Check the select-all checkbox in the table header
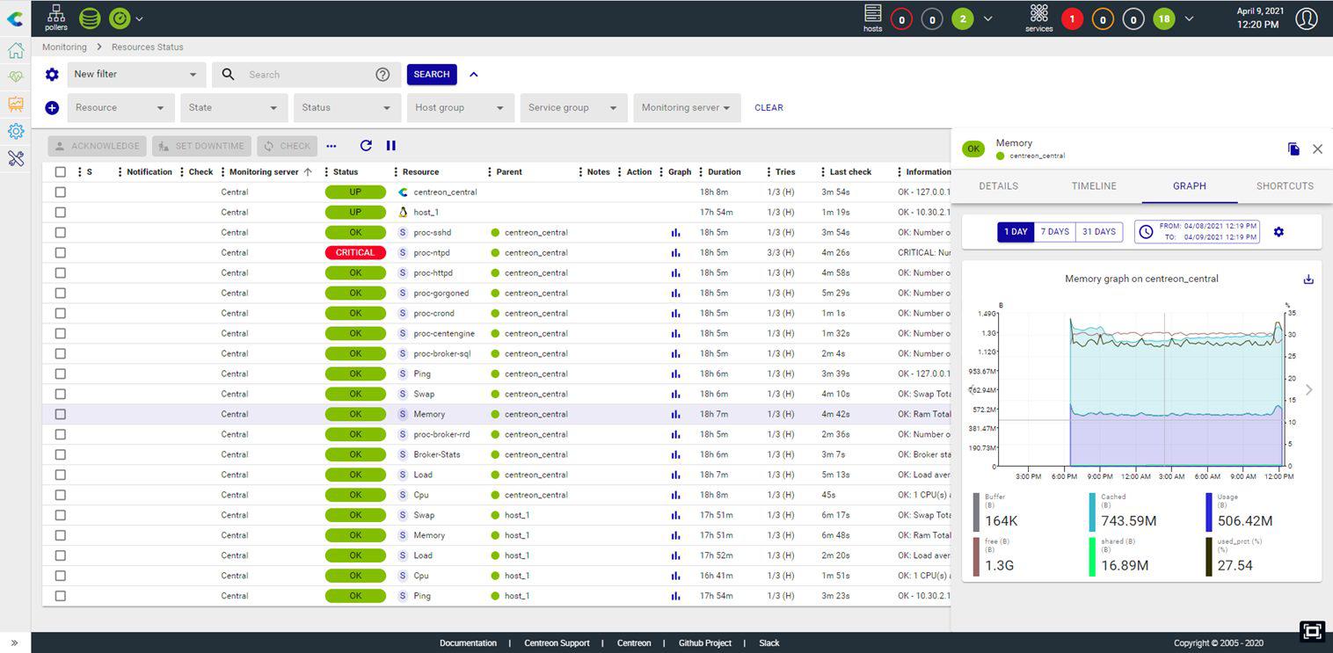 pyautogui.click(x=60, y=171)
